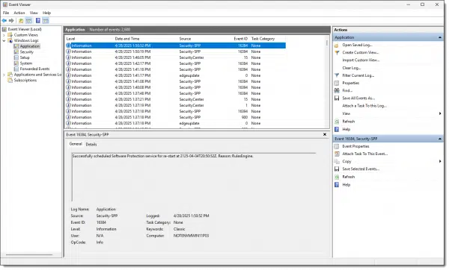Toggle the Show/Hide Console Tree toolbar icon
The height and width of the screenshot is (270, 449).
[28, 21]
